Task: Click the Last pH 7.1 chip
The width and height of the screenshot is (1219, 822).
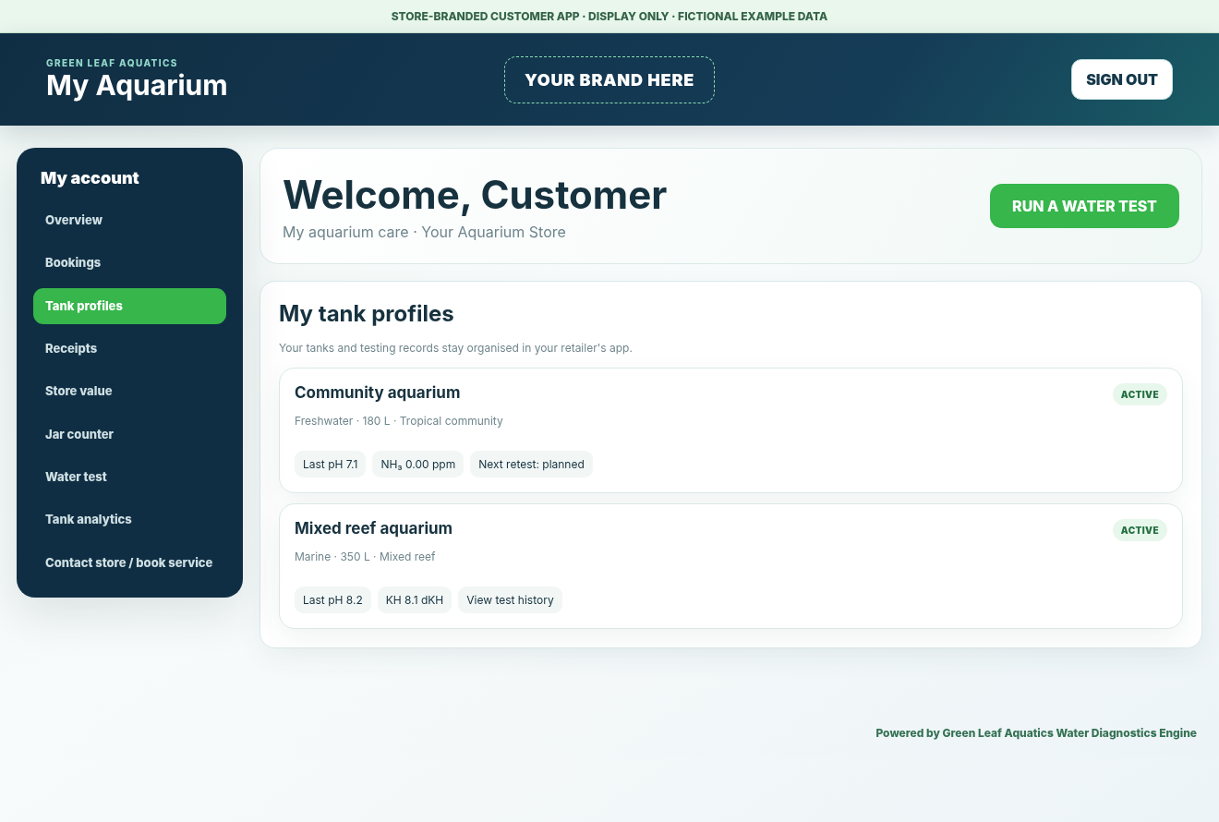Action: coord(331,465)
